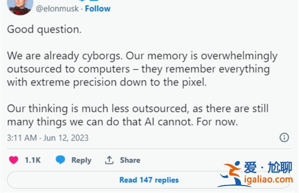Open the @elonmusk handle
299x193 pixels.
57,8
